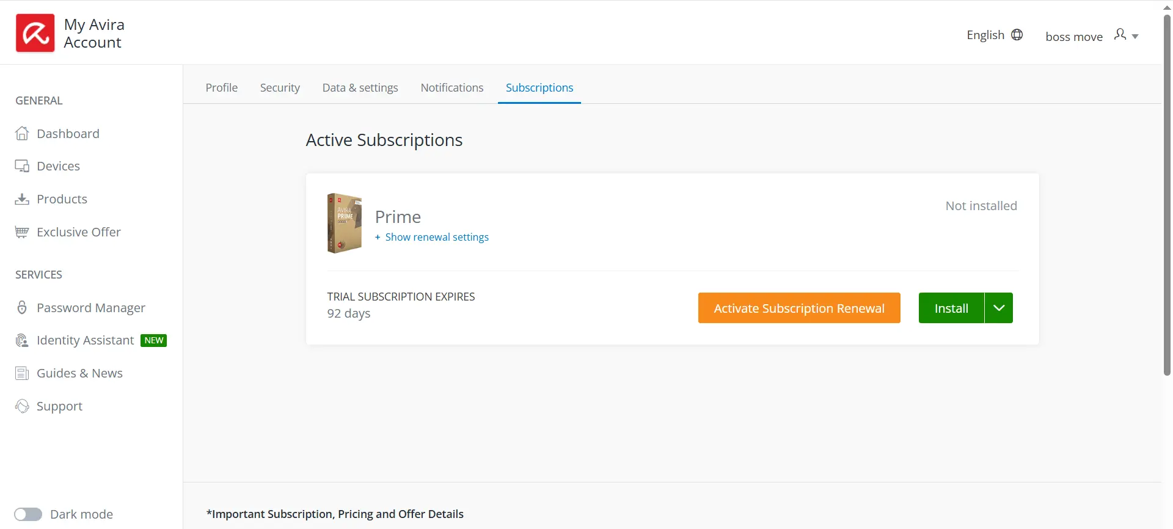Image resolution: width=1173 pixels, height=529 pixels.
Task: Click the TRIAL SUBSCRIPTION EXPIRES label
Action: point(401,296)
